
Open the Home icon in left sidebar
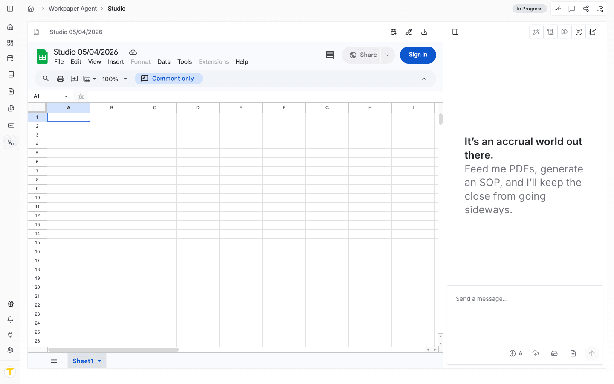pyautogui.click(x=10, y=27)
